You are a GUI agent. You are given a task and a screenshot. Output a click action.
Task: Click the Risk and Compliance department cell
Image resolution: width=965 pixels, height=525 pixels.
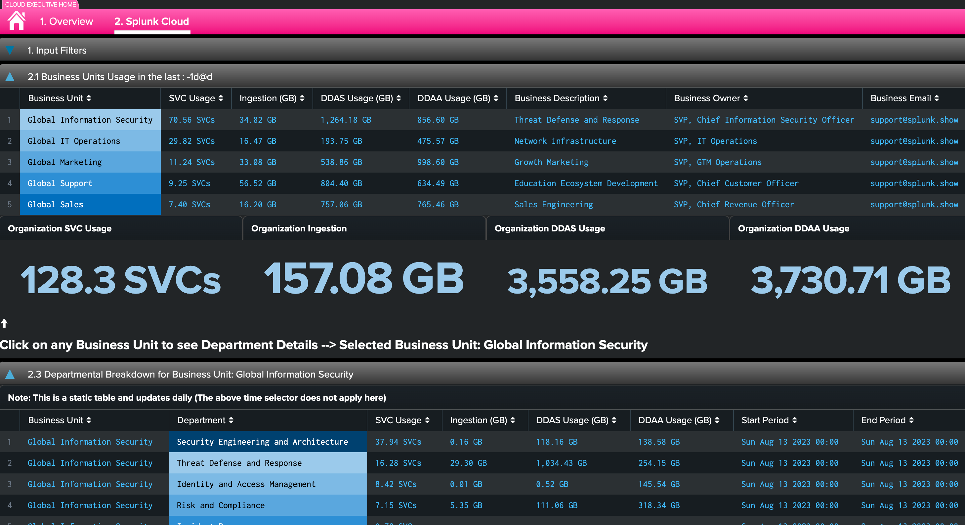tap(268, 505)
